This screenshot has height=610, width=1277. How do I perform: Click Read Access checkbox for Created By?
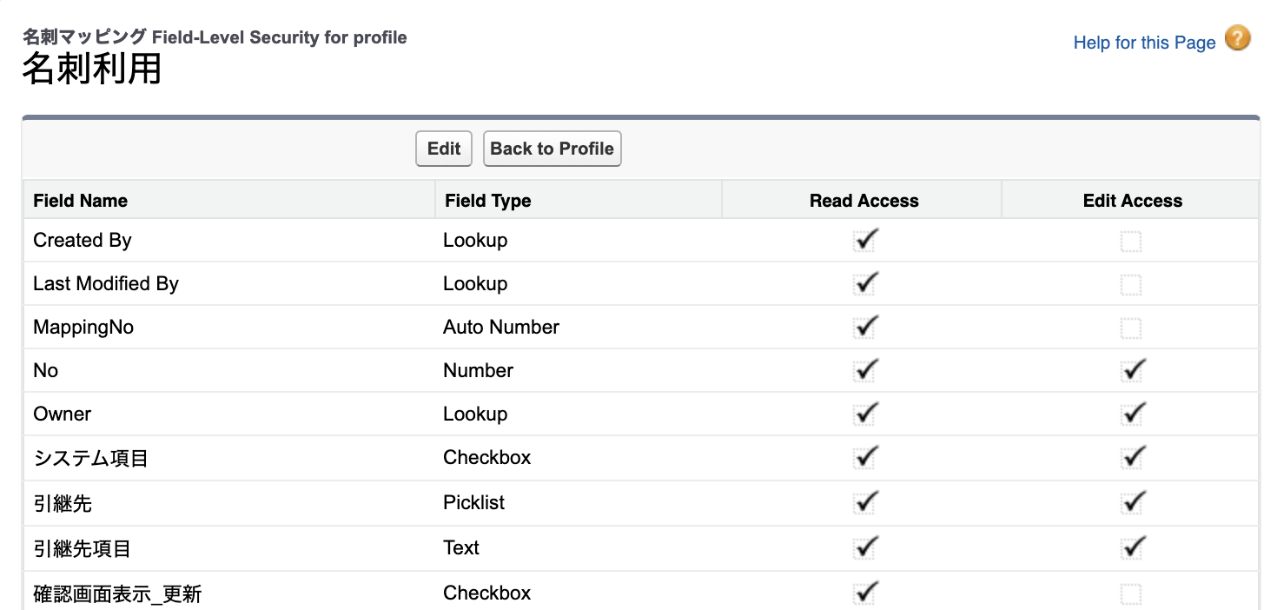point(864,242)
